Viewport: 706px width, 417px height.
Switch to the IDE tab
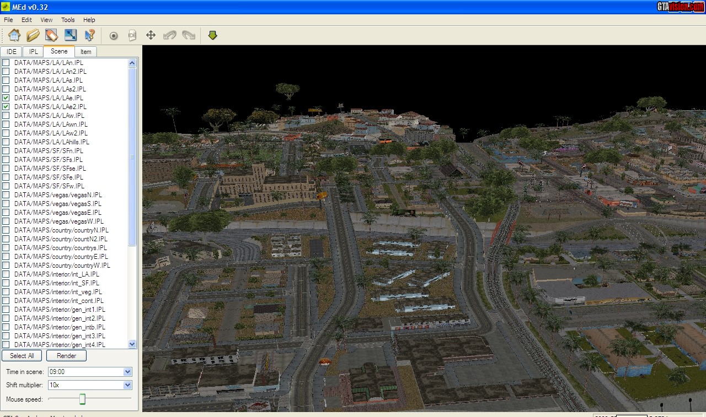12,52
